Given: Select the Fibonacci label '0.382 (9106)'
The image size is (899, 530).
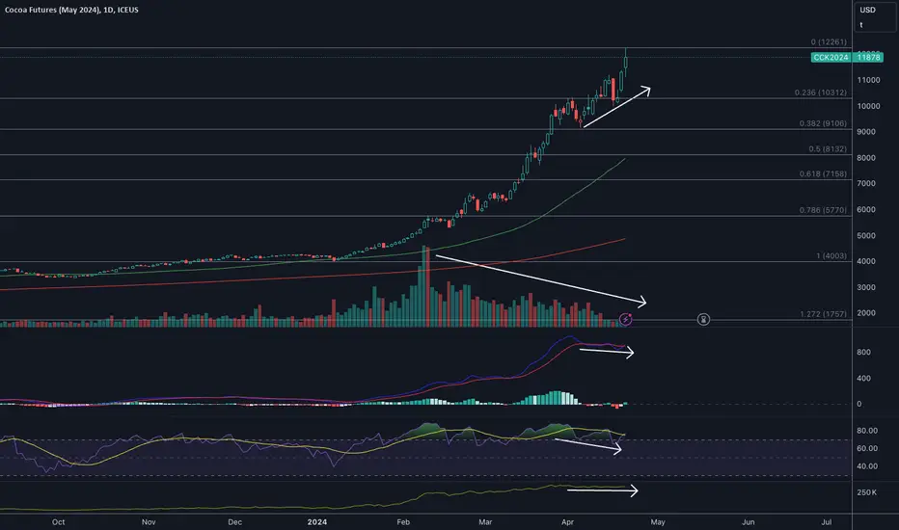Looking at the screenshot, I should (823, 123).
